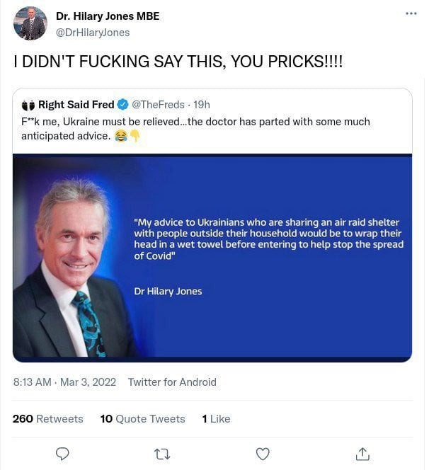Click Dr. Hilary Jones profile avatar
The height and width of the screenshot is (470, 429).
coord(30,23)
